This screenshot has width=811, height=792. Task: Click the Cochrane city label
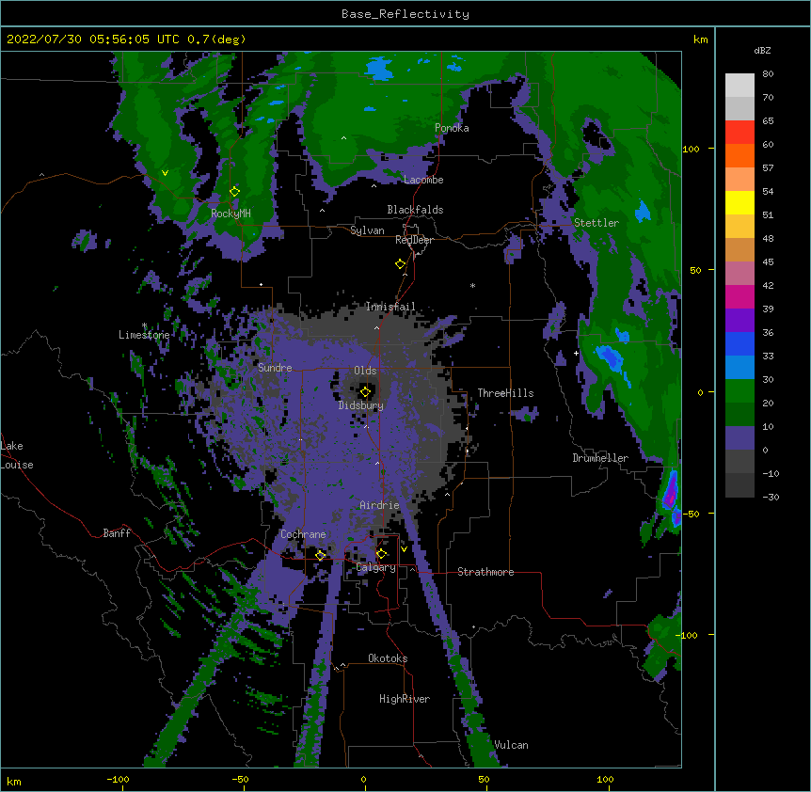pos(303,534)
